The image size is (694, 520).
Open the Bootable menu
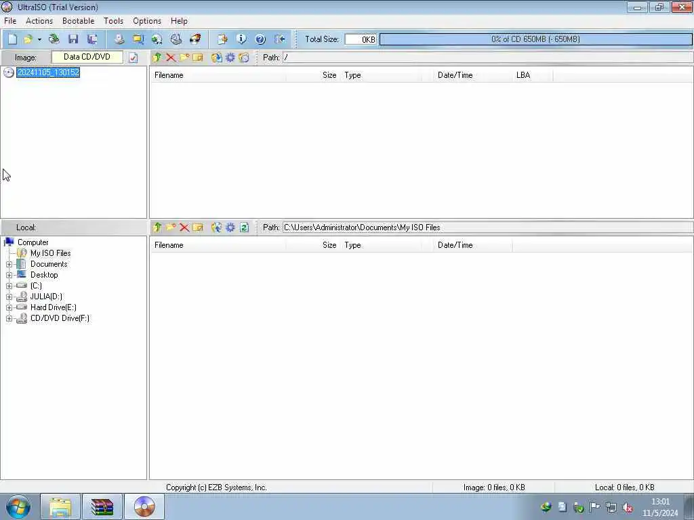coord(79,21)
